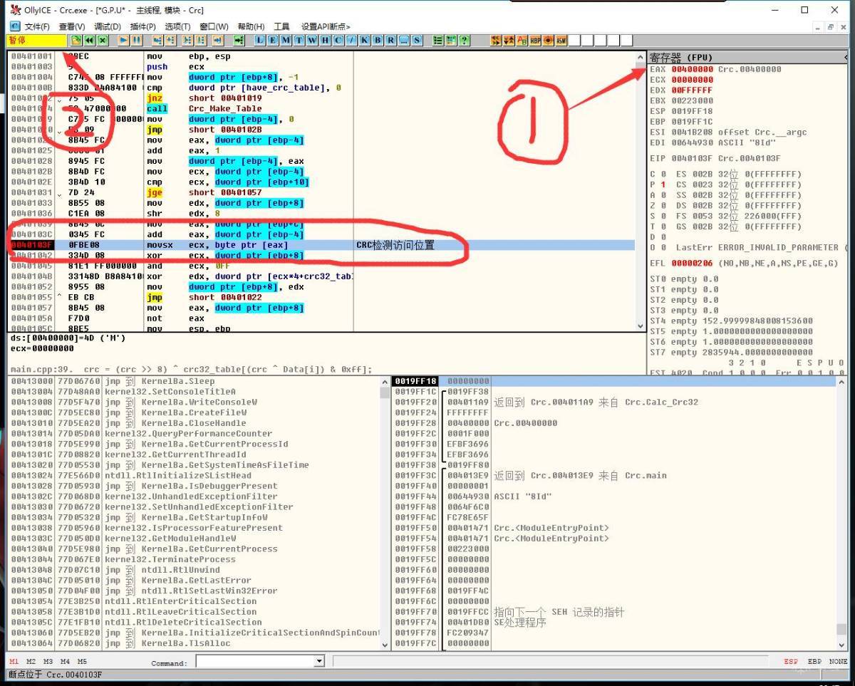Viewport: 855px width, 686px height.
Task: Select stack row with SE处理程序
Action: [x=615, y=622]
